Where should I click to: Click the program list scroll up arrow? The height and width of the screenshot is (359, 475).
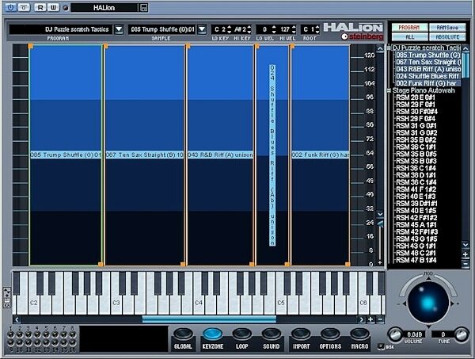(465, 48)
